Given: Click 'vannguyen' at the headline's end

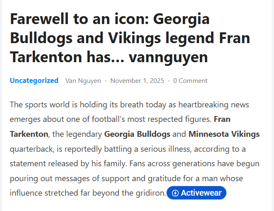Looking at the screenshot, I should click(168, 56).
